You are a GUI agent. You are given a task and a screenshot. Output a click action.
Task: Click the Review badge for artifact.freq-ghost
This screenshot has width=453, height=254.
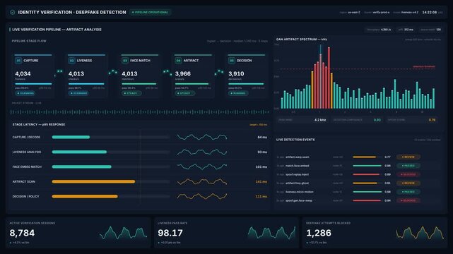(x=408, y=183)
